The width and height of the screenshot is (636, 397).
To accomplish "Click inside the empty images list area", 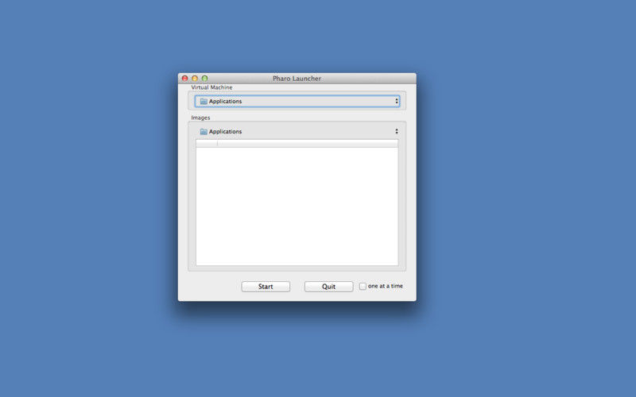I will (297, 206).
